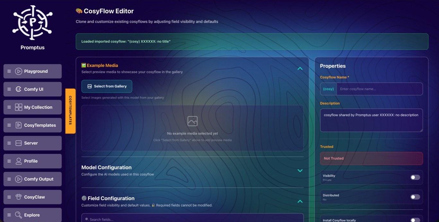Screen dimensions: 439x222
Task: Click the drag handle beside CosyTemplates
Action: tap(9, 125)
